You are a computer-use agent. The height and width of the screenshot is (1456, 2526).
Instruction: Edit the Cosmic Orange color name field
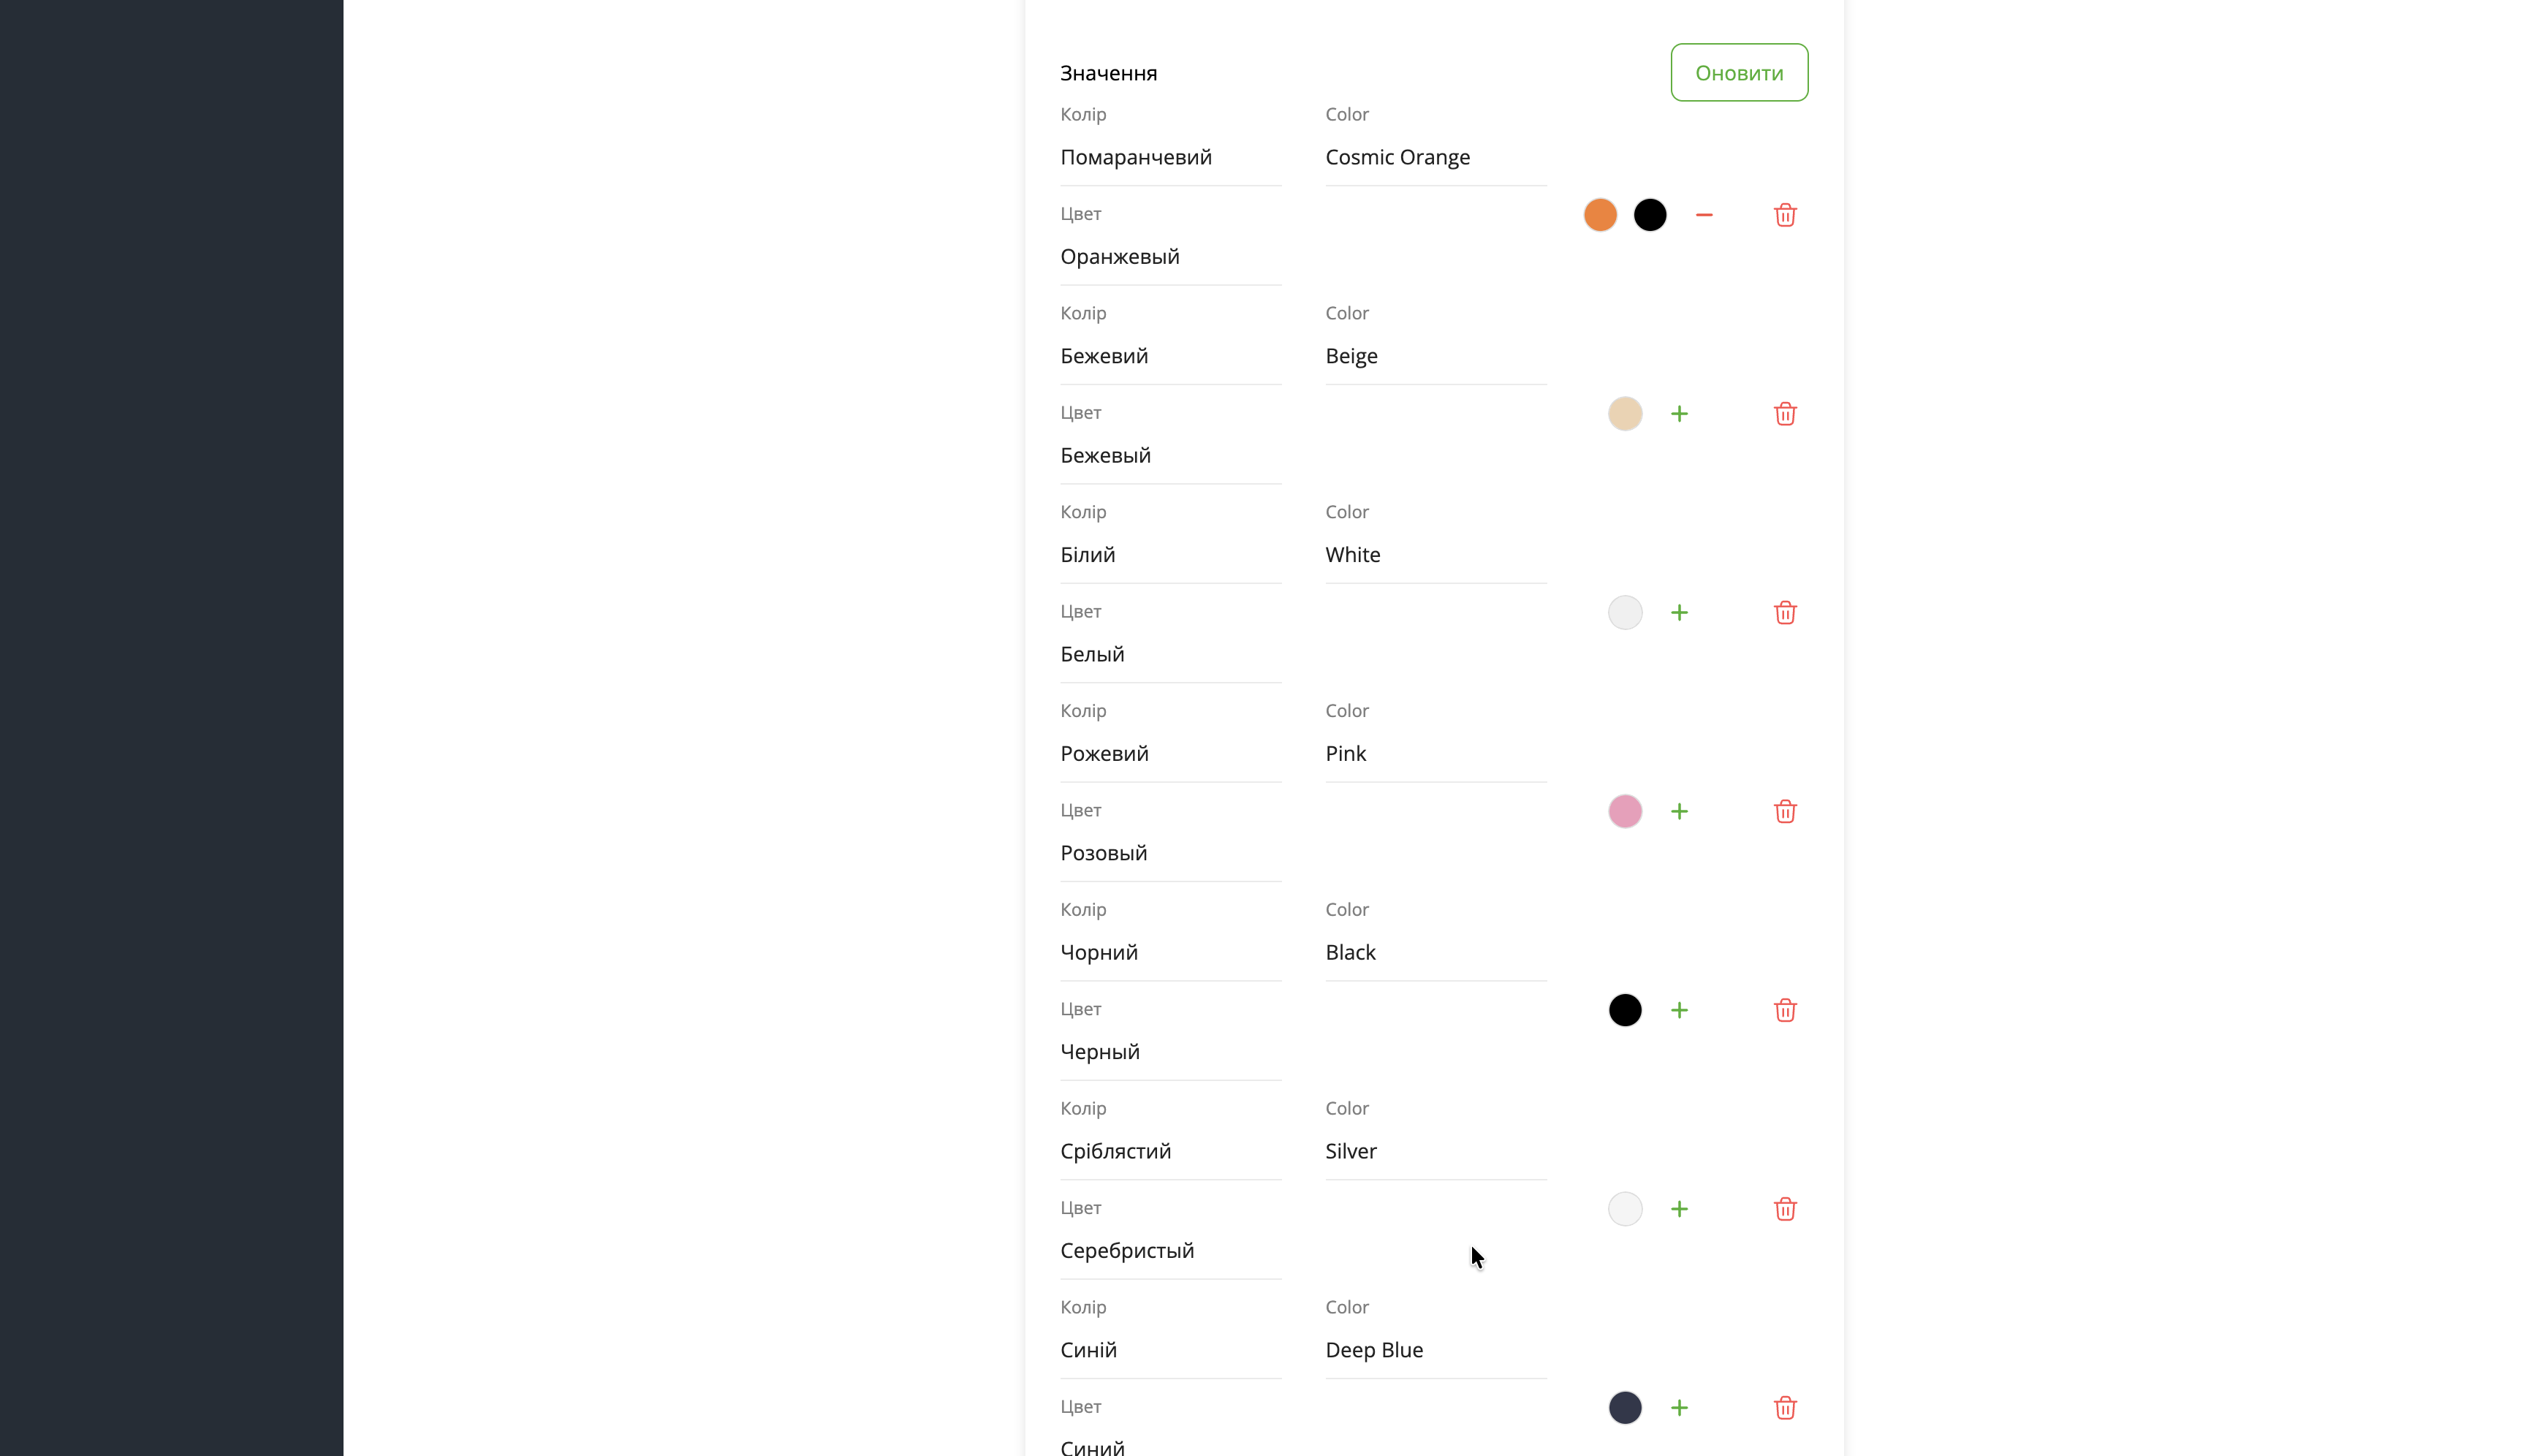(x=1434, y=158)
